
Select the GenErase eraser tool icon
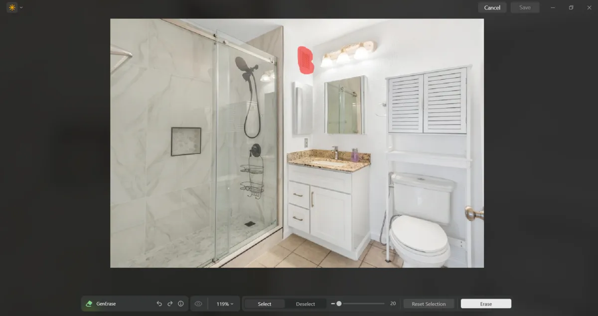coord(90,304)
